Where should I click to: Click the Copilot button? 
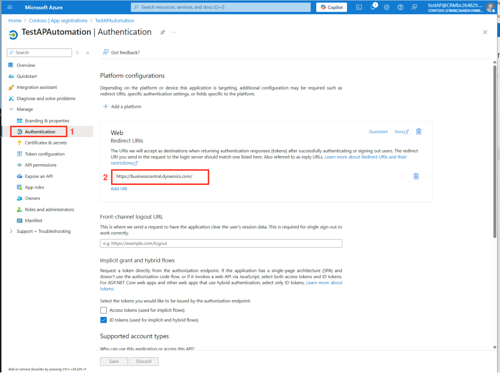[332, 7]
